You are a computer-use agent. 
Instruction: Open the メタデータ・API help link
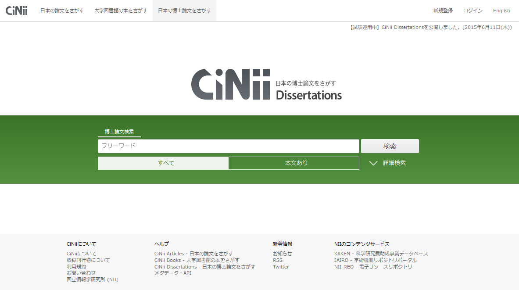click(172, 273)
